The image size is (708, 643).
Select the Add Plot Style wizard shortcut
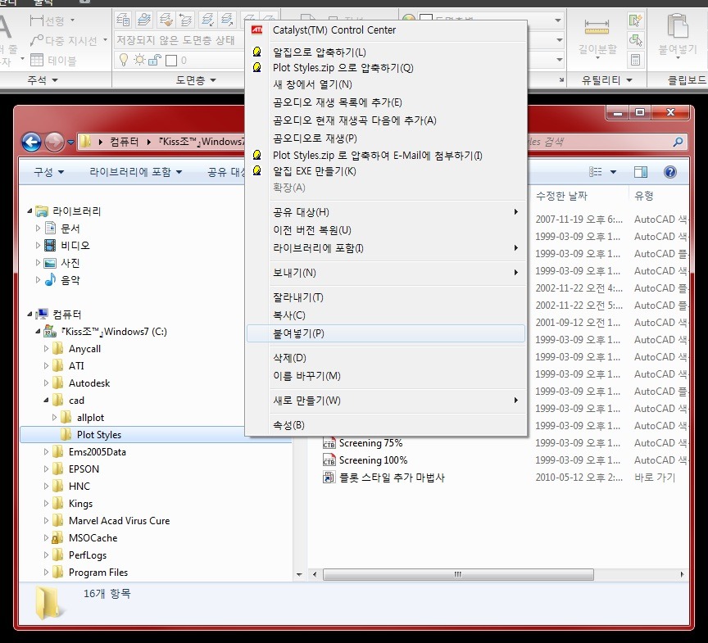[392, 478]
